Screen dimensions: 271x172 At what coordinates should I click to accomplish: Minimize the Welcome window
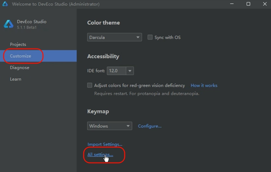232,4
